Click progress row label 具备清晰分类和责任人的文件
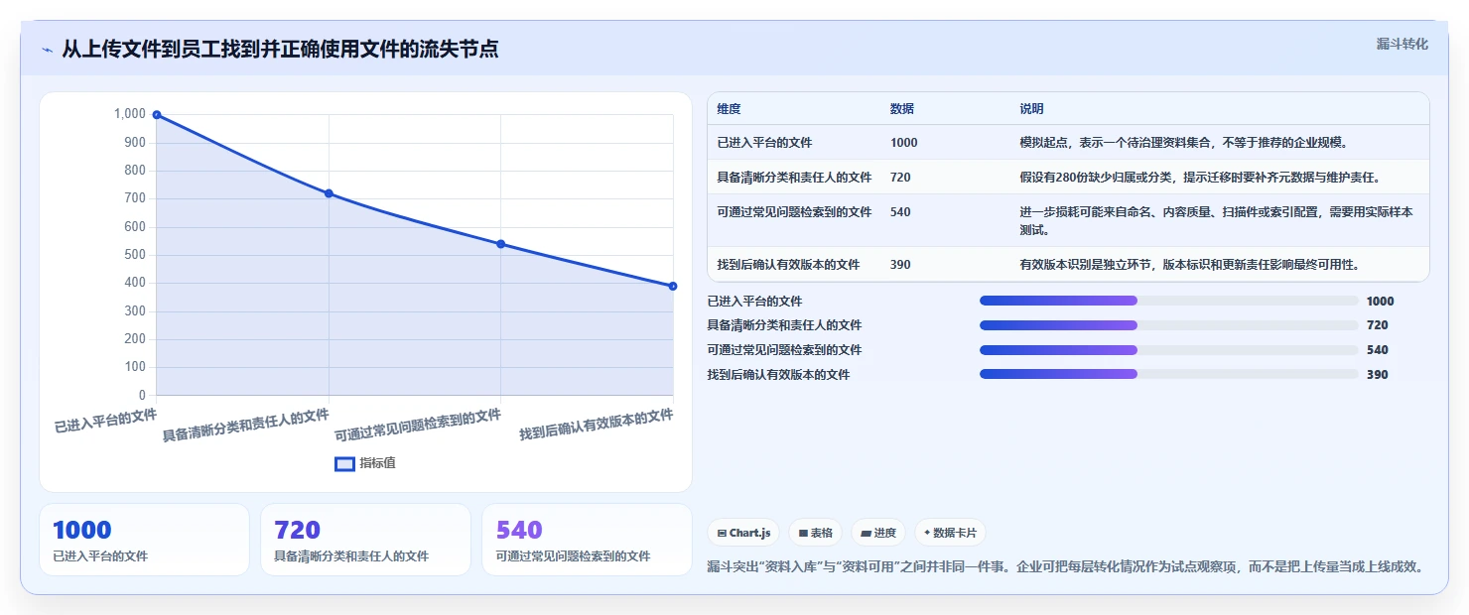Image resolution: width=1469 pixels, height=615 pixels. point(784,325)
